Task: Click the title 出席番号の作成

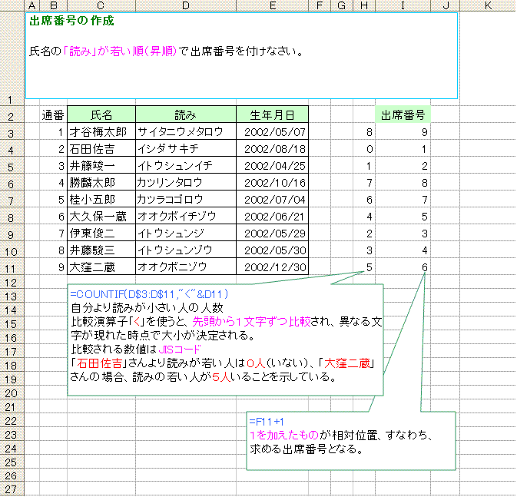Action: (x=71, y=21)
